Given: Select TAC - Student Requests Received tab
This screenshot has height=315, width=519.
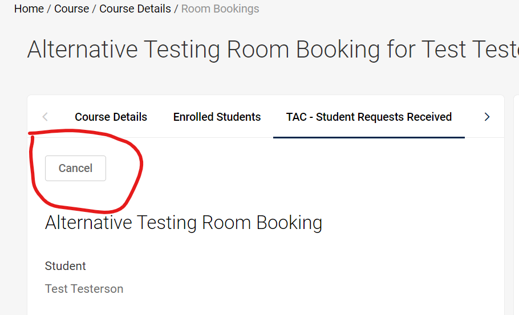Looking at the screenshot, I should tap(368, 117).
